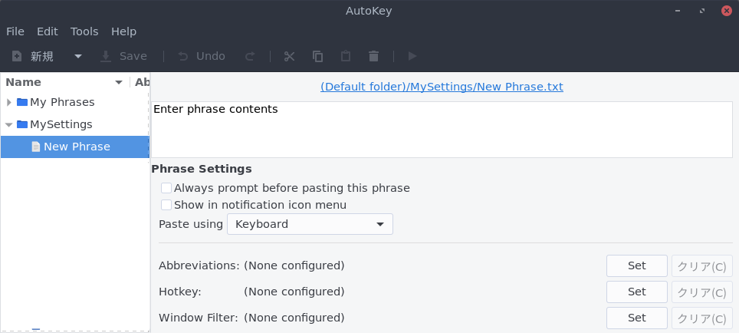This screenshot has width=739, height=333.
Task: Click the Copy icon in toolbar
Action: (x=317, y=57)
